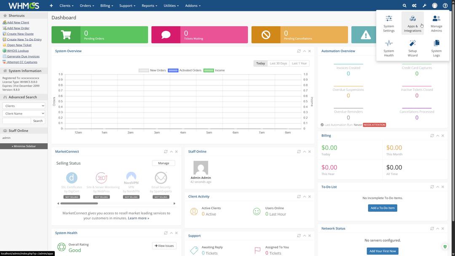Launch the Setup Wizard
455x256 pixels.
(x=412, y=48)
